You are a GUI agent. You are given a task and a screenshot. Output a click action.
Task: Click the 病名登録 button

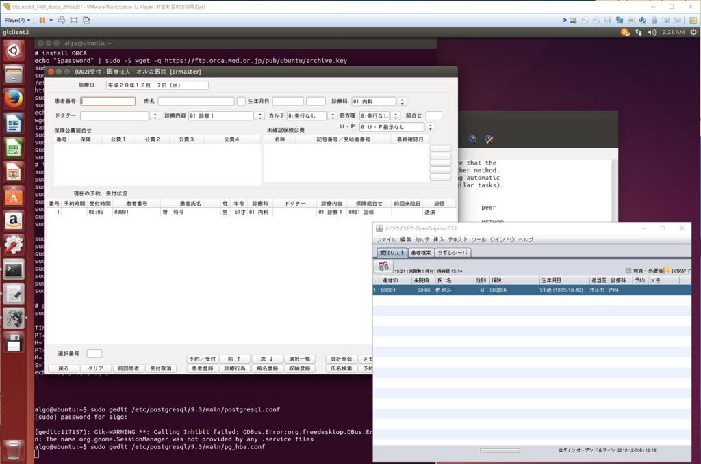point(268,368)
